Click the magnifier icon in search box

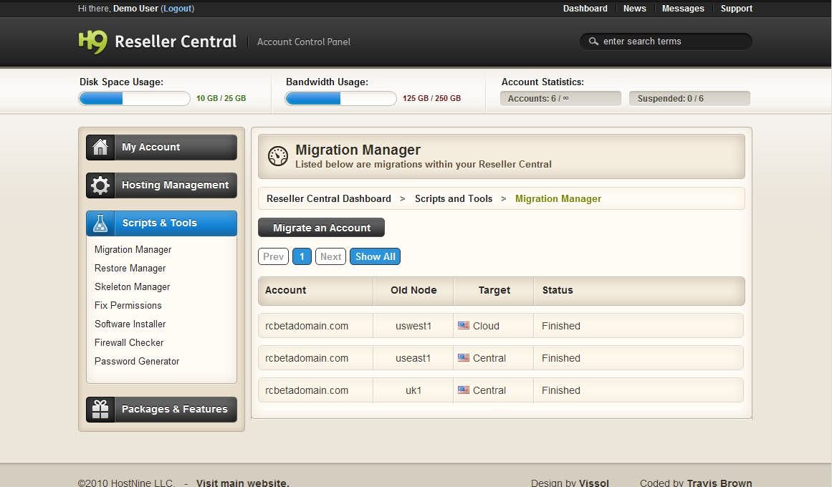(x=593, y=42)
